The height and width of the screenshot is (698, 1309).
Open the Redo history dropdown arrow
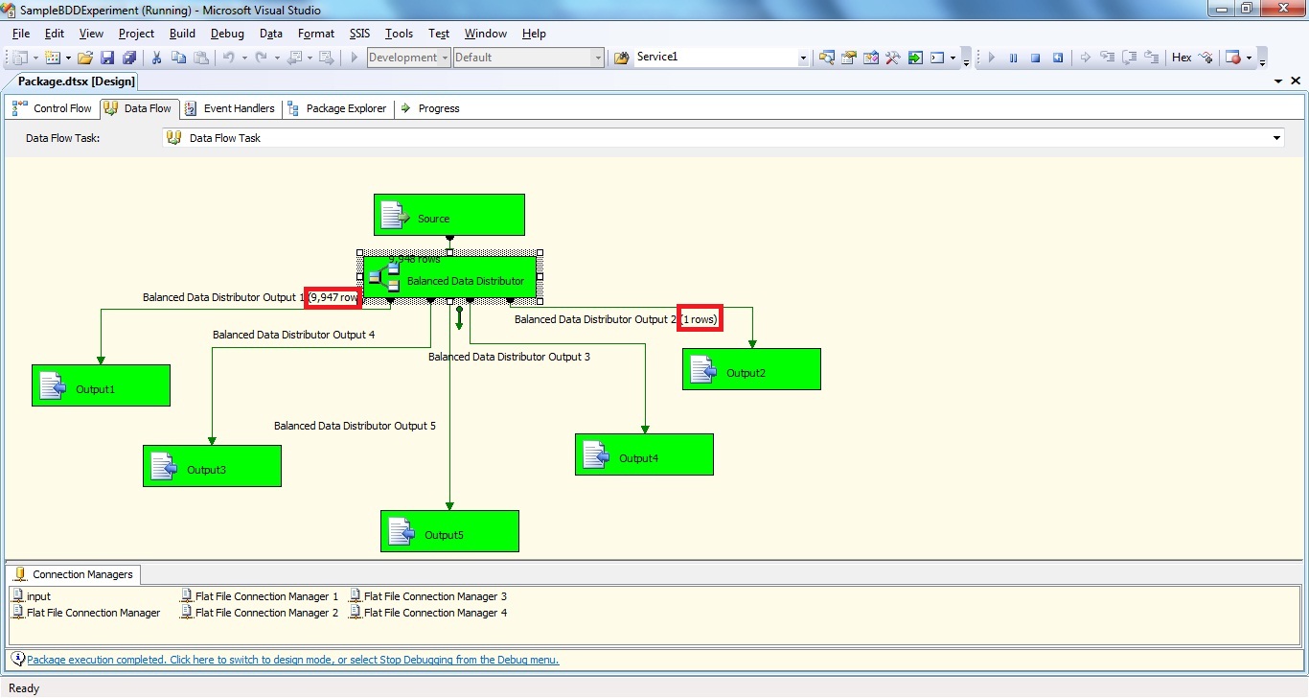click(277, 58)
